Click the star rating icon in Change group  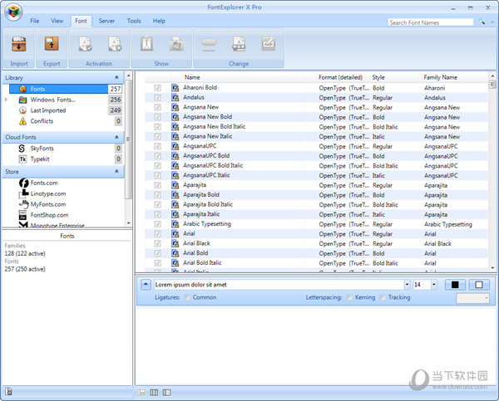pos(239,44)
